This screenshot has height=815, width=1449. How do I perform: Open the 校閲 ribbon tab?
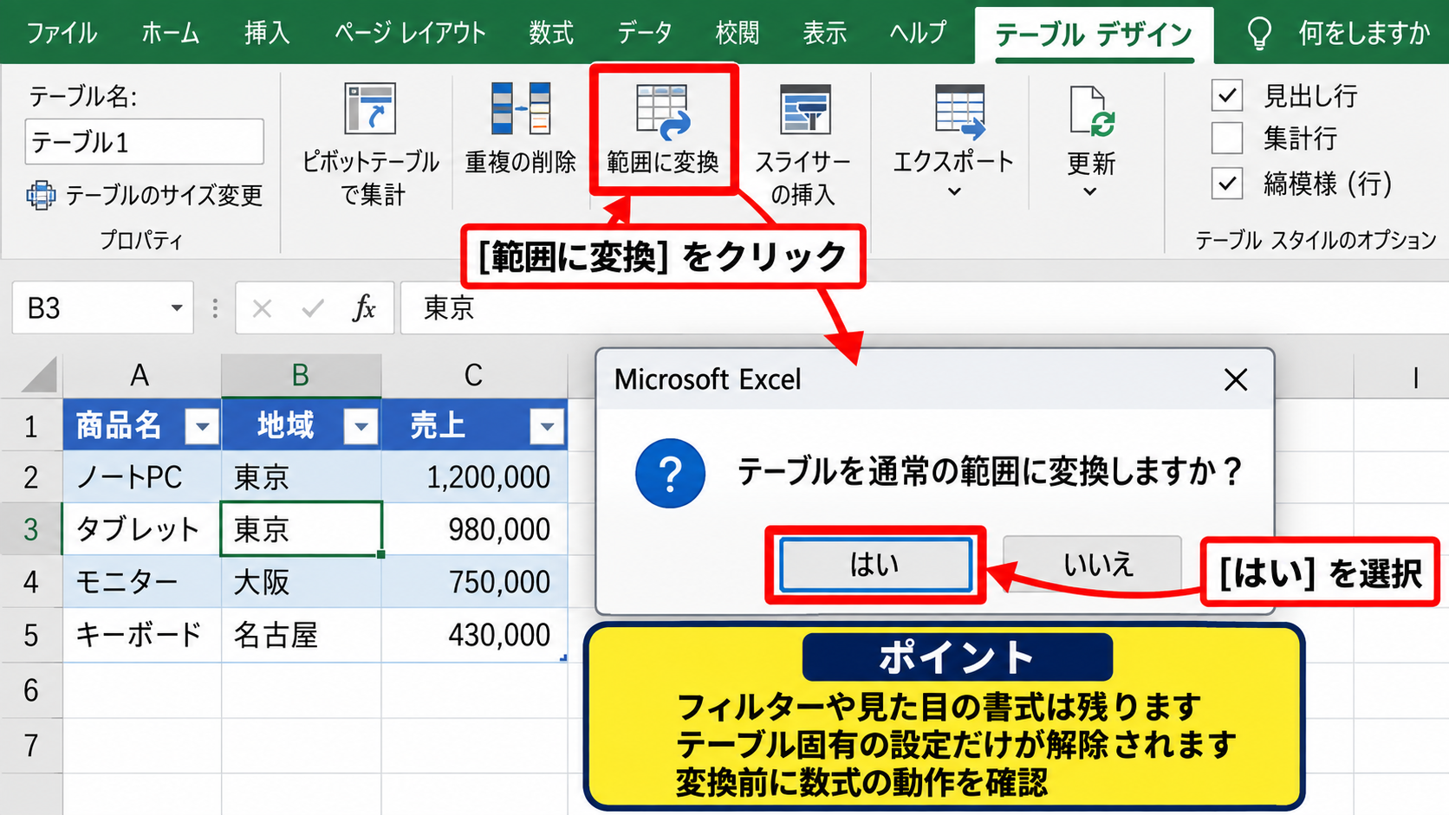[x=737, y=33]
